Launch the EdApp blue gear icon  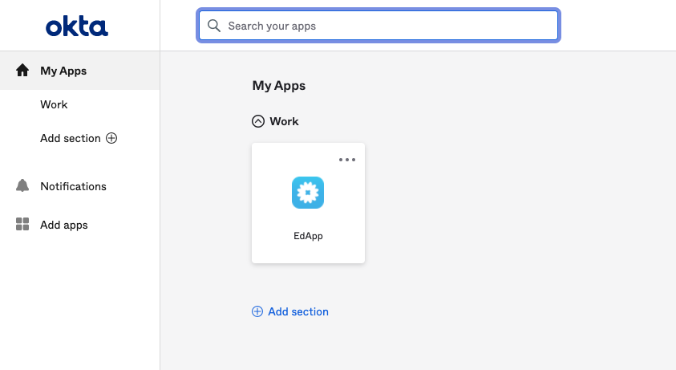pyautogui.click(x=308, y=193)
